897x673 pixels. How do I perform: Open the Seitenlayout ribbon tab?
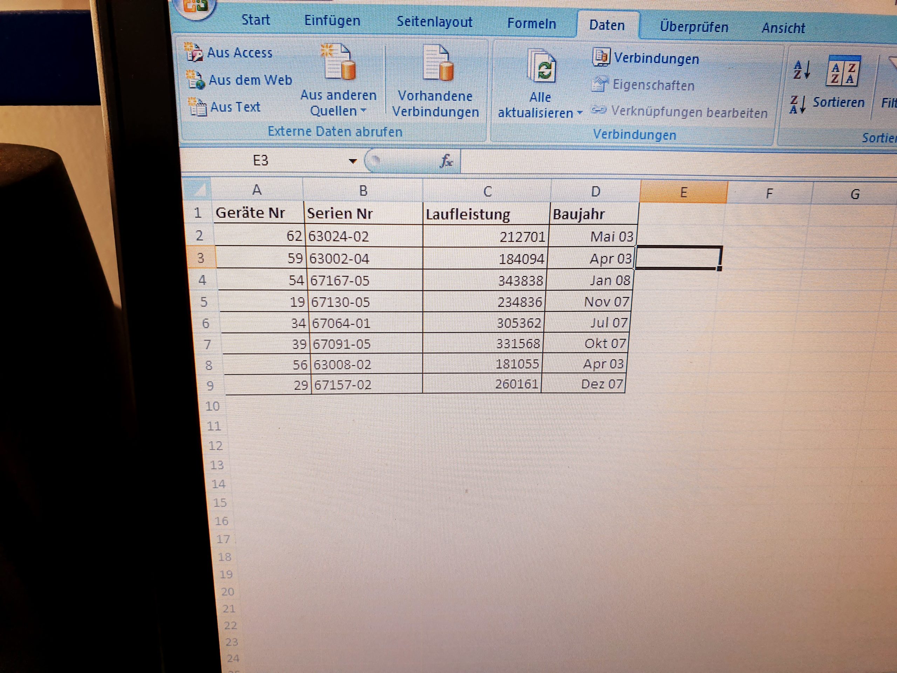(434, 22)
